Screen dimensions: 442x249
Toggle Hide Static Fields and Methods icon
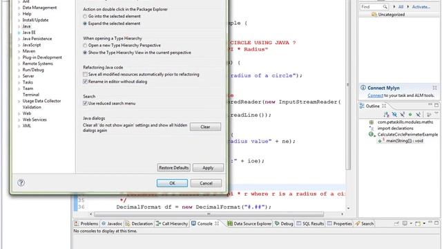(402, 114)
